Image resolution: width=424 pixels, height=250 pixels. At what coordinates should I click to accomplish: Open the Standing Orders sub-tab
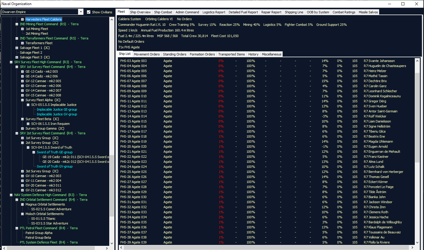pyautogui.click(x=175, y=54)
